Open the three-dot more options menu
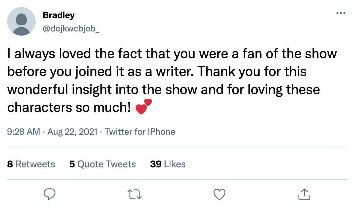 341,13
